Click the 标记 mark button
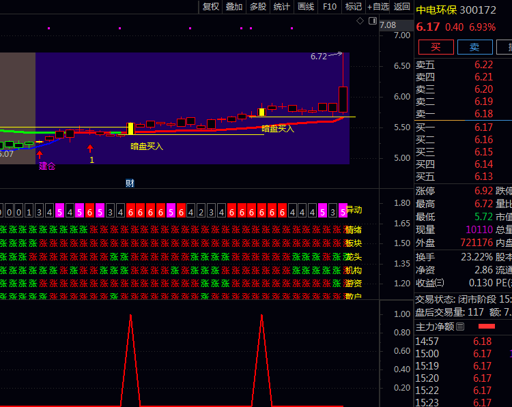The image size is (512, 407). coord(354,6)
